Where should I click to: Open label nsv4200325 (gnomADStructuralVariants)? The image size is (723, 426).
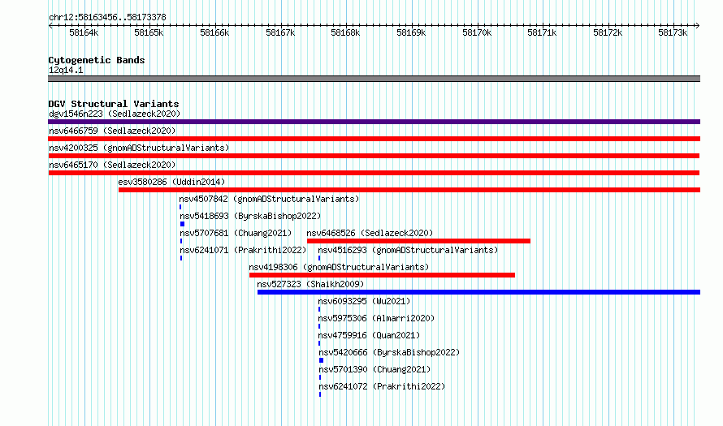[139, 148]
